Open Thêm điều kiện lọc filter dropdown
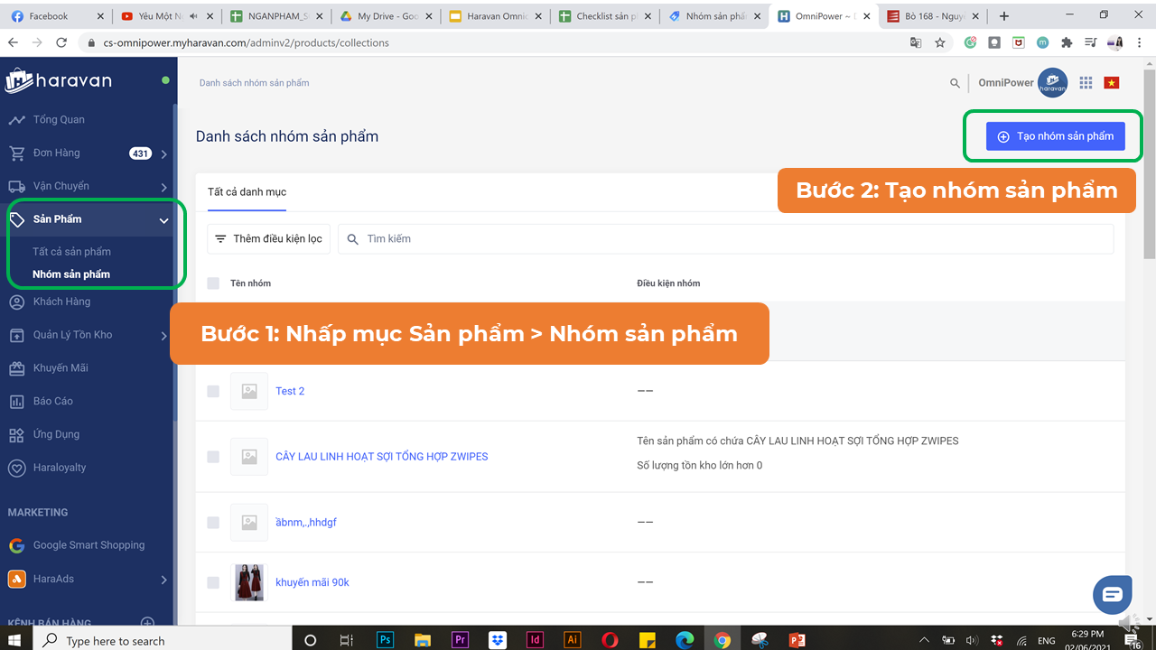Screen dimensions: 1156x650 pos(268,239)
